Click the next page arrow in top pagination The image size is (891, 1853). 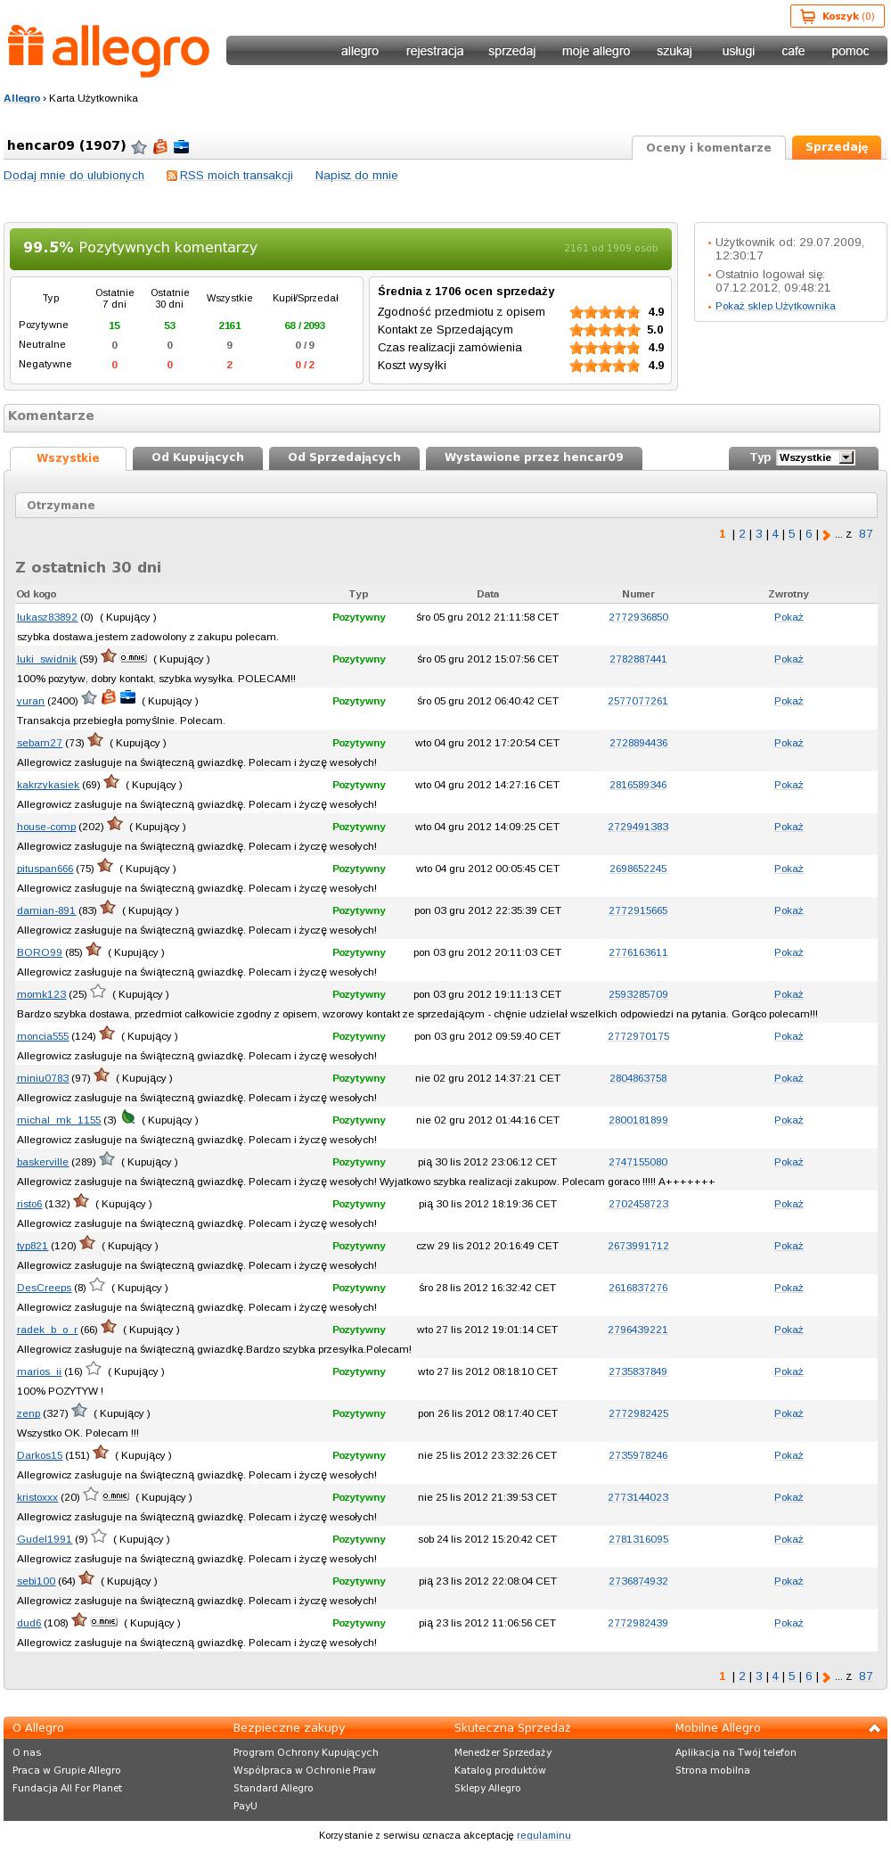826,535
